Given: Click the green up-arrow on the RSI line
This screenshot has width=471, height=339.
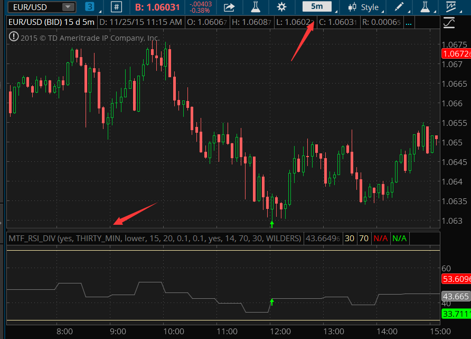Looking at the screenshot, I should coord(272,301).
